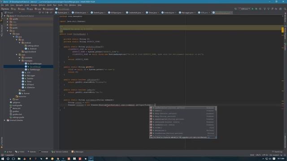This screenshot has width=287, height=161.
Task: Switch to the Runner.java editor tab
Action: click(x=62, y=13)
